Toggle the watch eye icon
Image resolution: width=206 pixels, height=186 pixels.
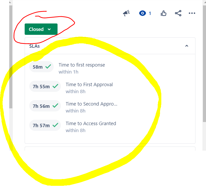click(142, 13)
